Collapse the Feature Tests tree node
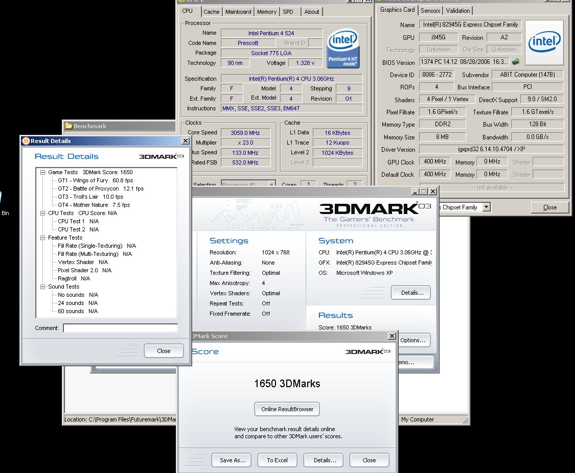Screen dimensions: 575x473 click(42, 238)
